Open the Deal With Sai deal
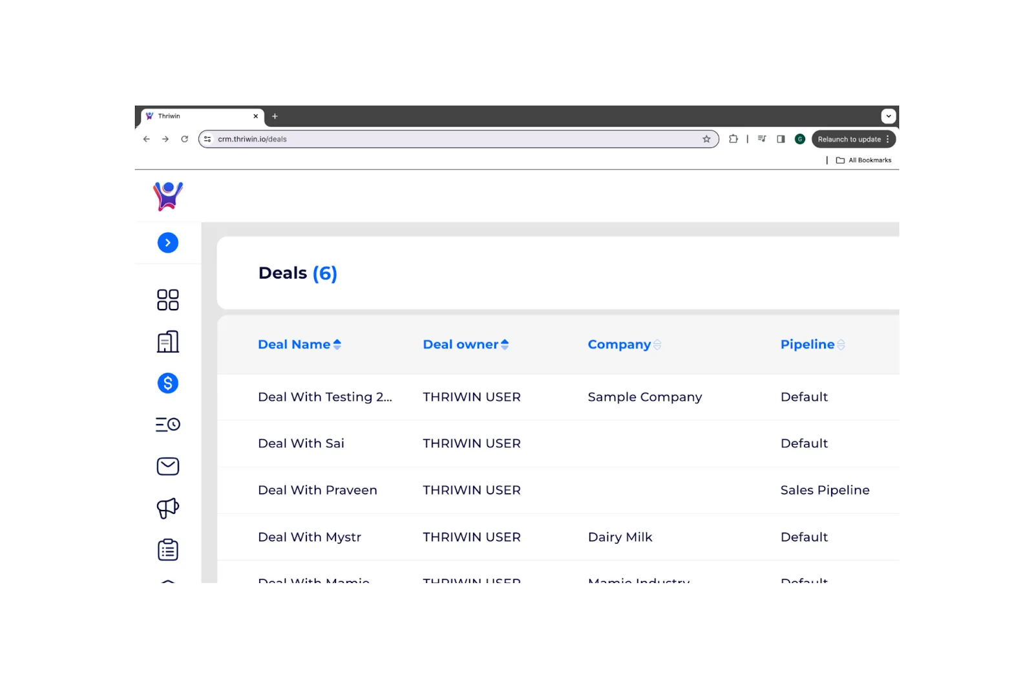The width and height of the screenshot is (1034, 689). click(x=301, y=443)
